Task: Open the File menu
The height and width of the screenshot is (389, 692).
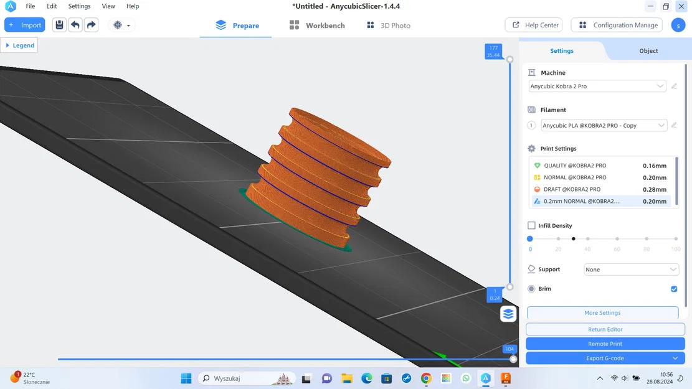Action: (30, 6)
